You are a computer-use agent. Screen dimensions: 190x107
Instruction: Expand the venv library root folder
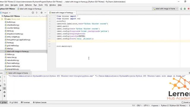pos(2,19)
